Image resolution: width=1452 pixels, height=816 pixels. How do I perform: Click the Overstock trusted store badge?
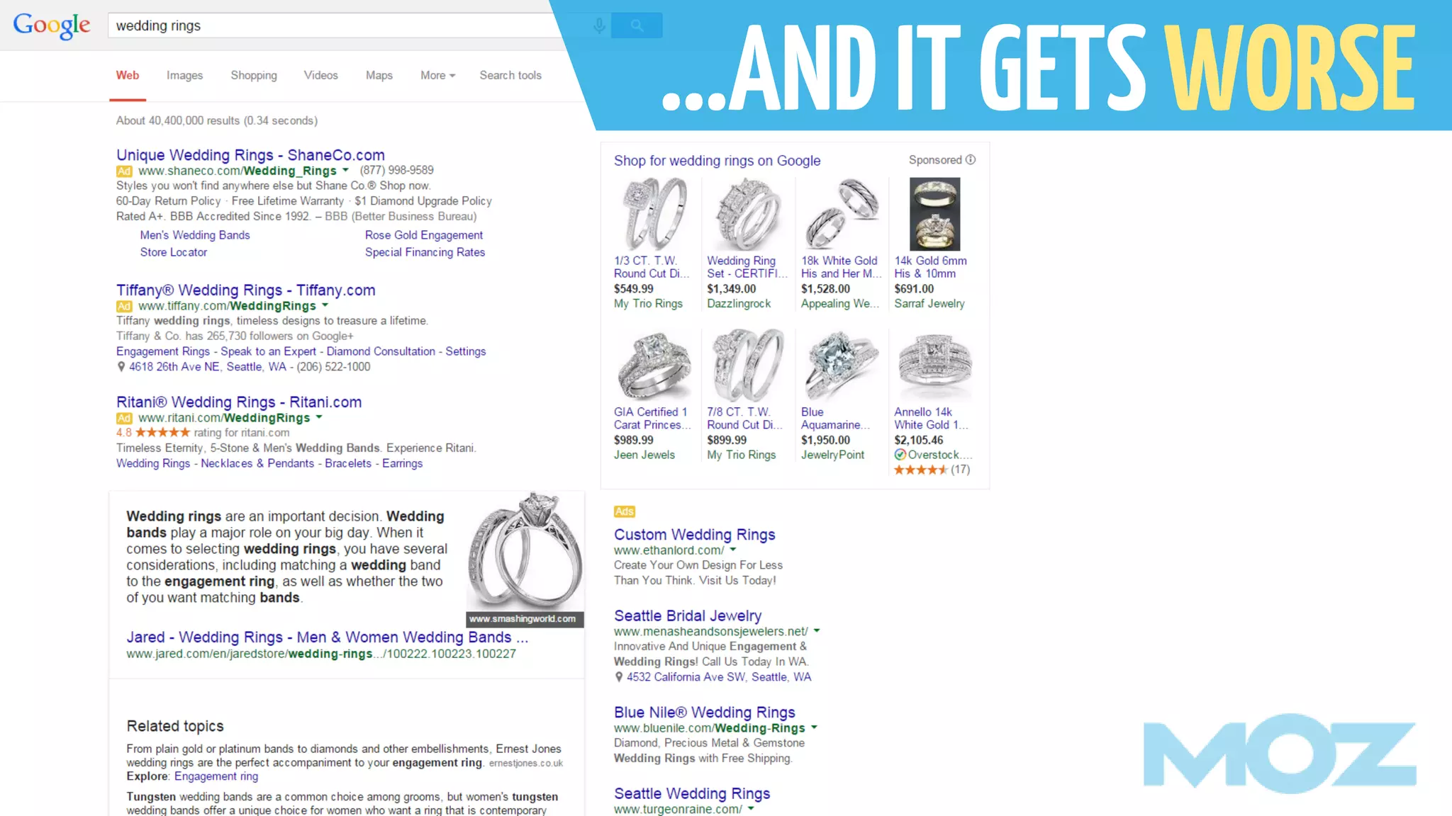pos(900,455)
